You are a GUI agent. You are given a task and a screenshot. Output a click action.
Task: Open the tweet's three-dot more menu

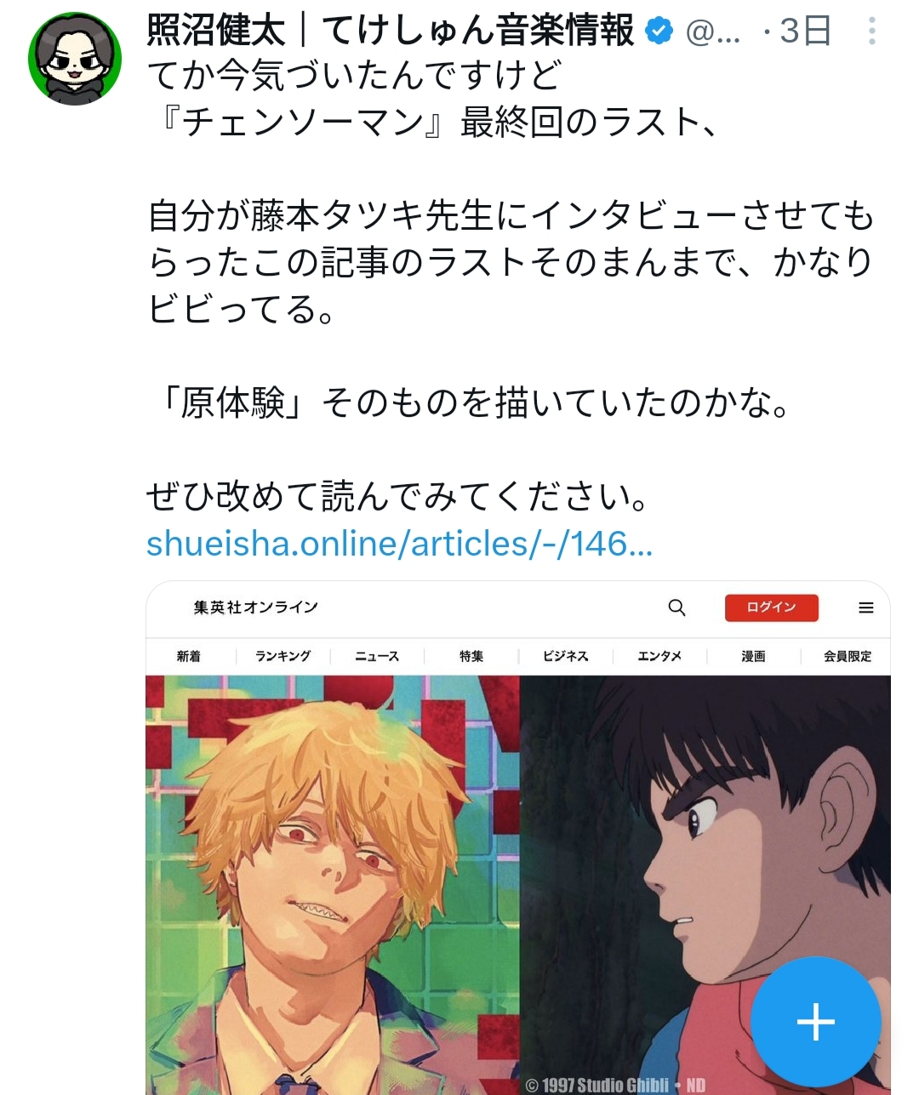[872, 31]
